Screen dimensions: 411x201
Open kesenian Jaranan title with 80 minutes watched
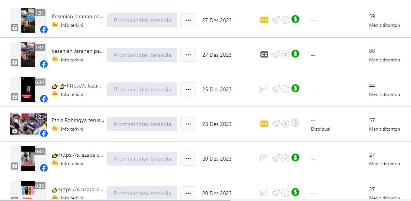[x=78, y=51]
